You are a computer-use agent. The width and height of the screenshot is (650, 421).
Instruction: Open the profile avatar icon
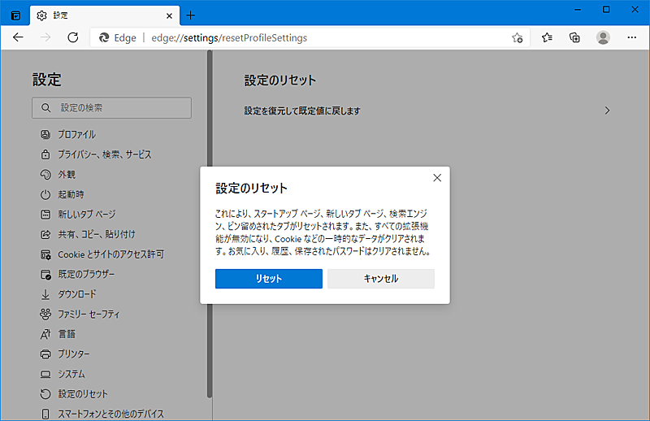click(x=603, y=37)
